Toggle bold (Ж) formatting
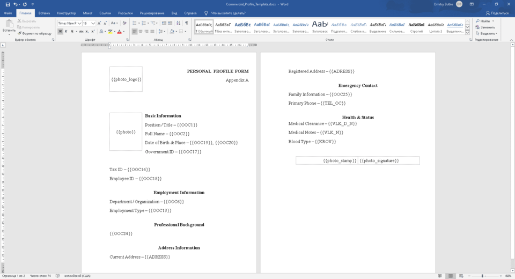 pos(60,32)
